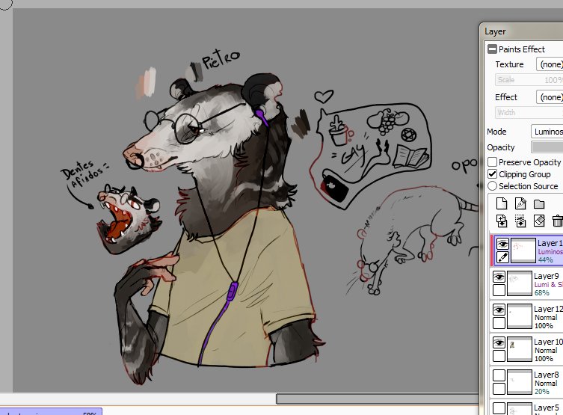This screenshot has width=563, height=415.
Task: Toggle the link box under Layer10's eye
Action: (x=499, y=356)
